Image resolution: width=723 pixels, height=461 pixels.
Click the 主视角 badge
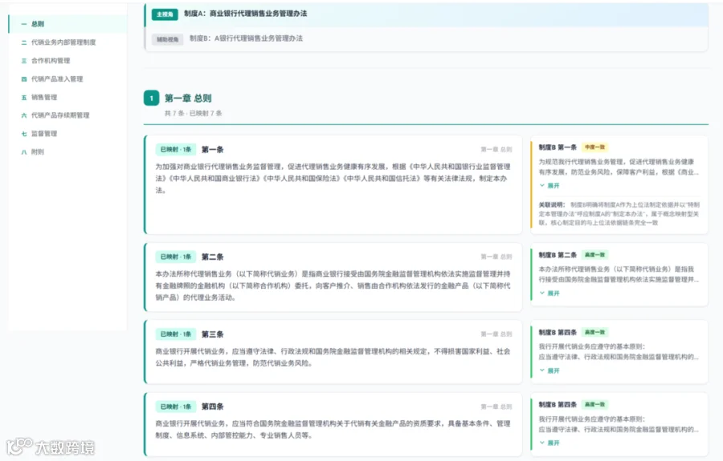[165, 14]
